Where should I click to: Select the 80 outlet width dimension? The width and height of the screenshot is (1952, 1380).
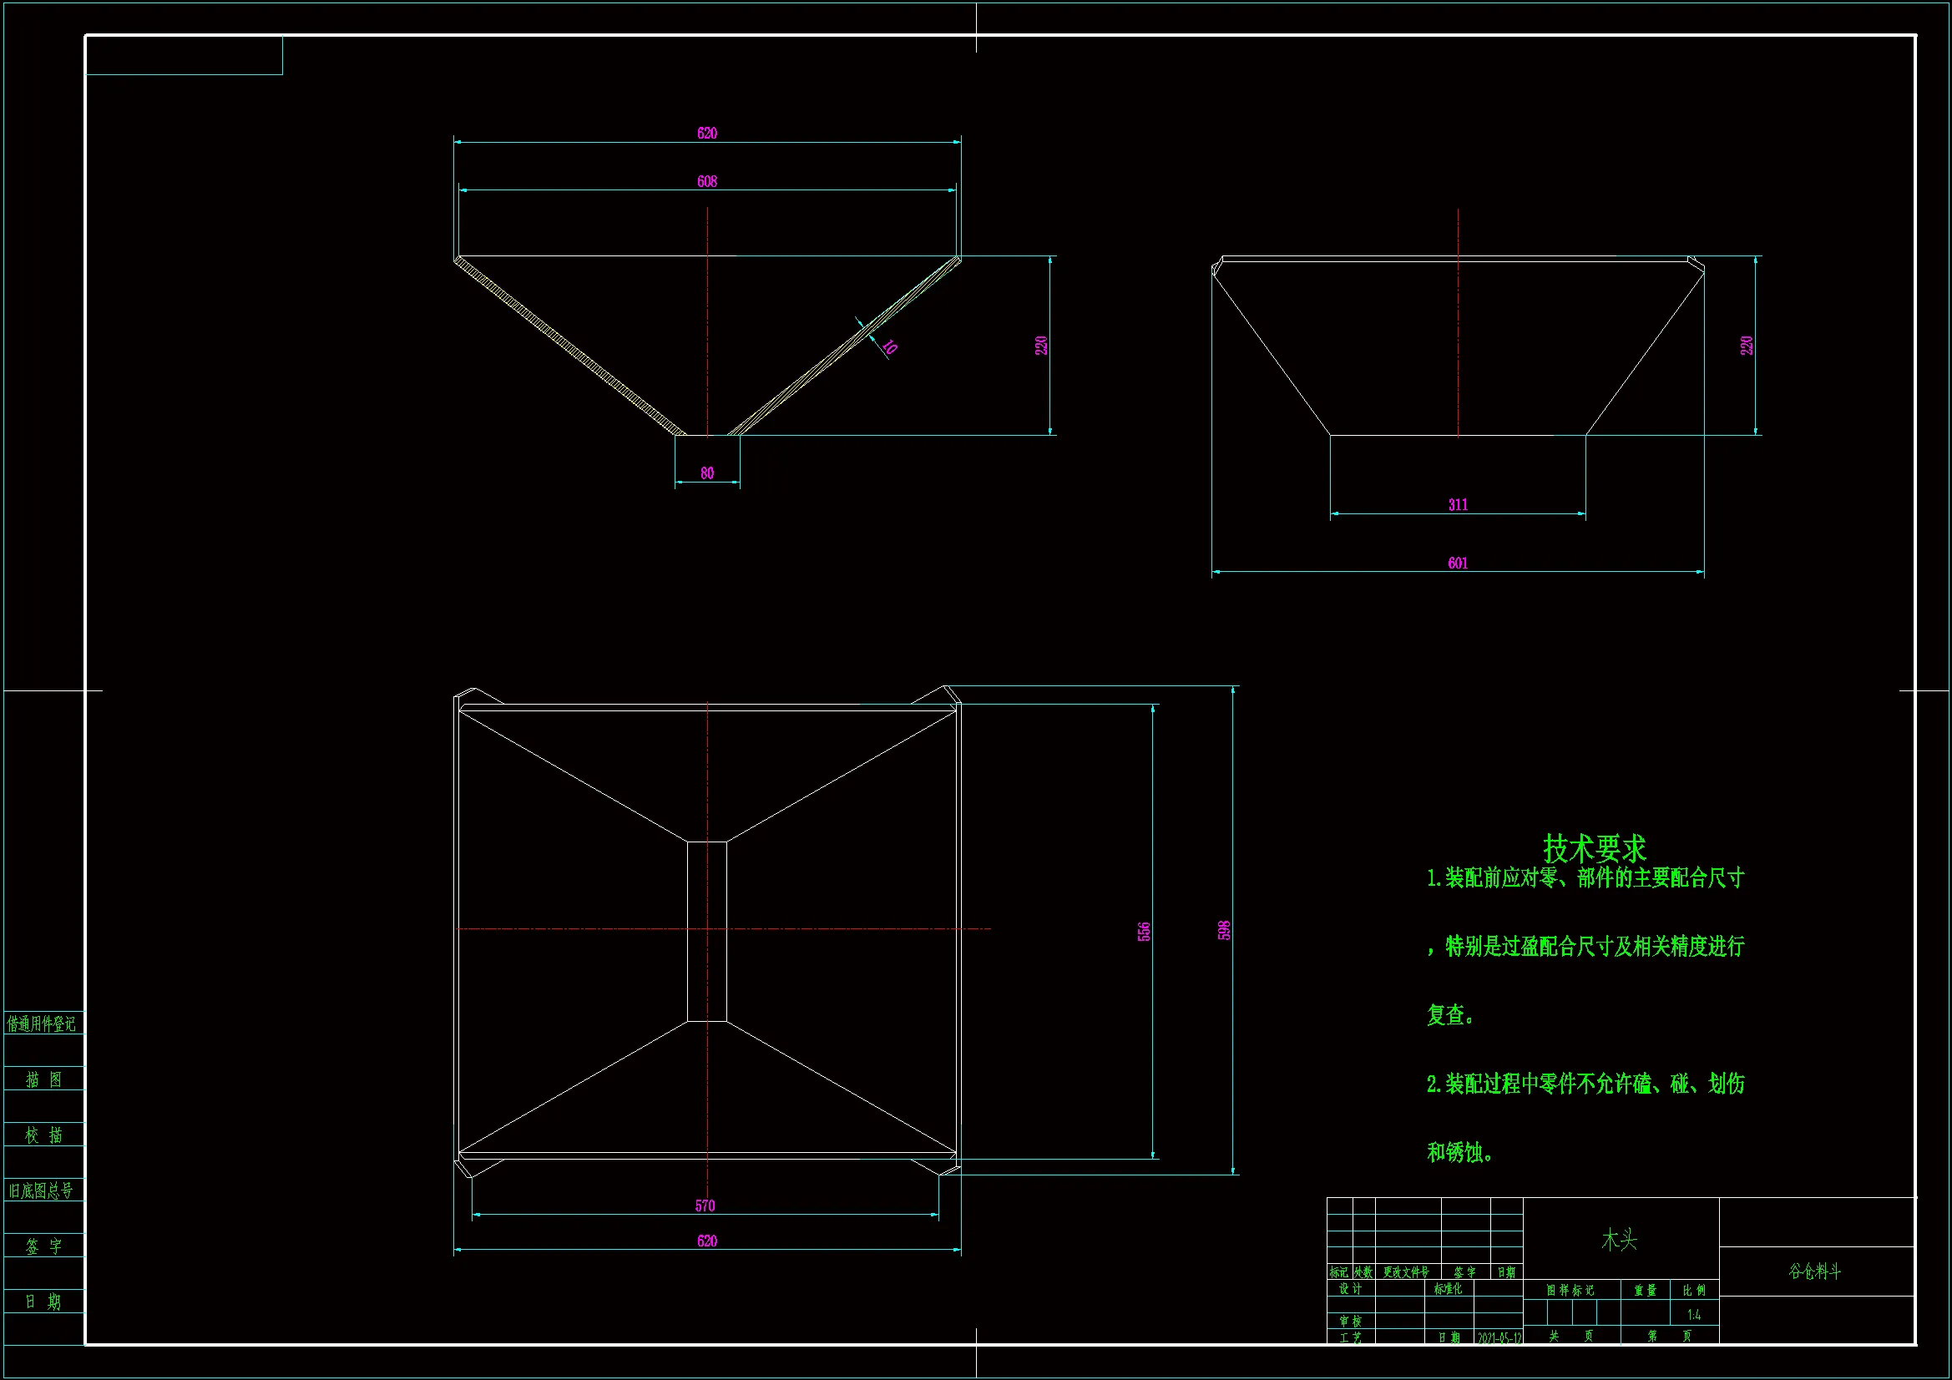pyautogui.click(x=706, y=473)
